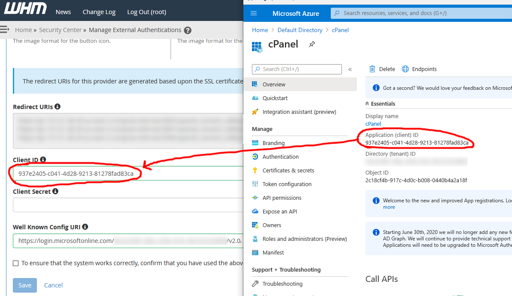This screenshot has height=296, width=512.
Task: Open the Change Log in WHM
Action: click(99, 12)
